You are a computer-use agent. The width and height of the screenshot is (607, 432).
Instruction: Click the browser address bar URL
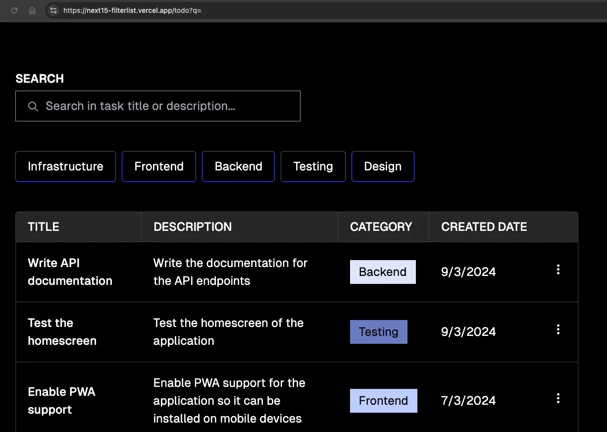coord(132,10)
